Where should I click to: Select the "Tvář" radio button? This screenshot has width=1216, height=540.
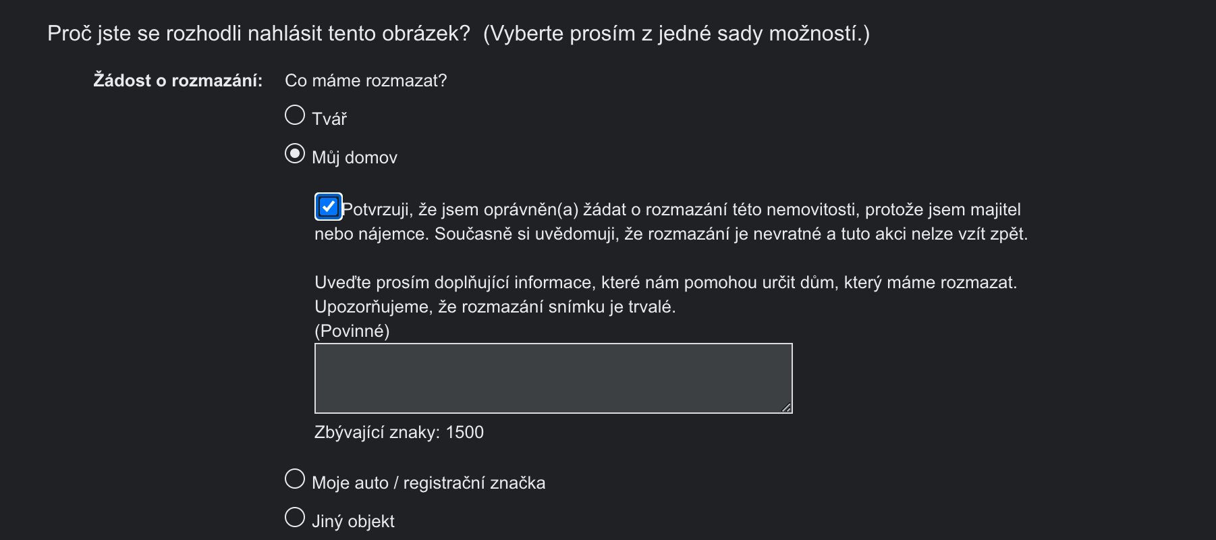tap(295, 115)
